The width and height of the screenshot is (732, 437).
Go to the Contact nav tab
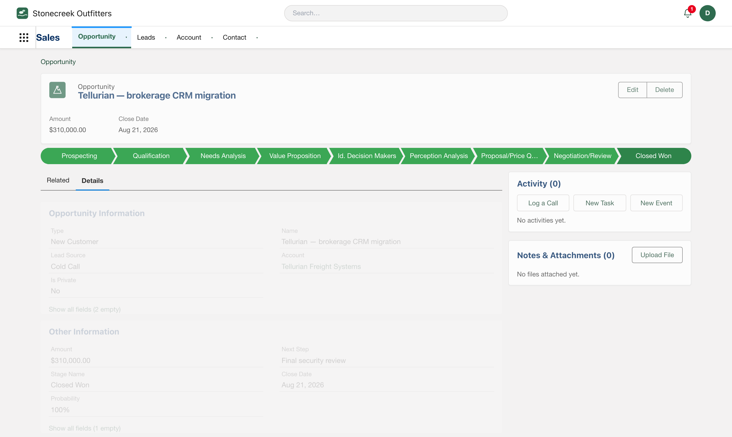click(234, 37)
